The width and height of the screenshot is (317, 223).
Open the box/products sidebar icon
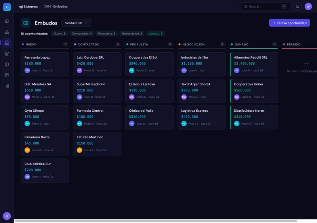pos(7,65)
